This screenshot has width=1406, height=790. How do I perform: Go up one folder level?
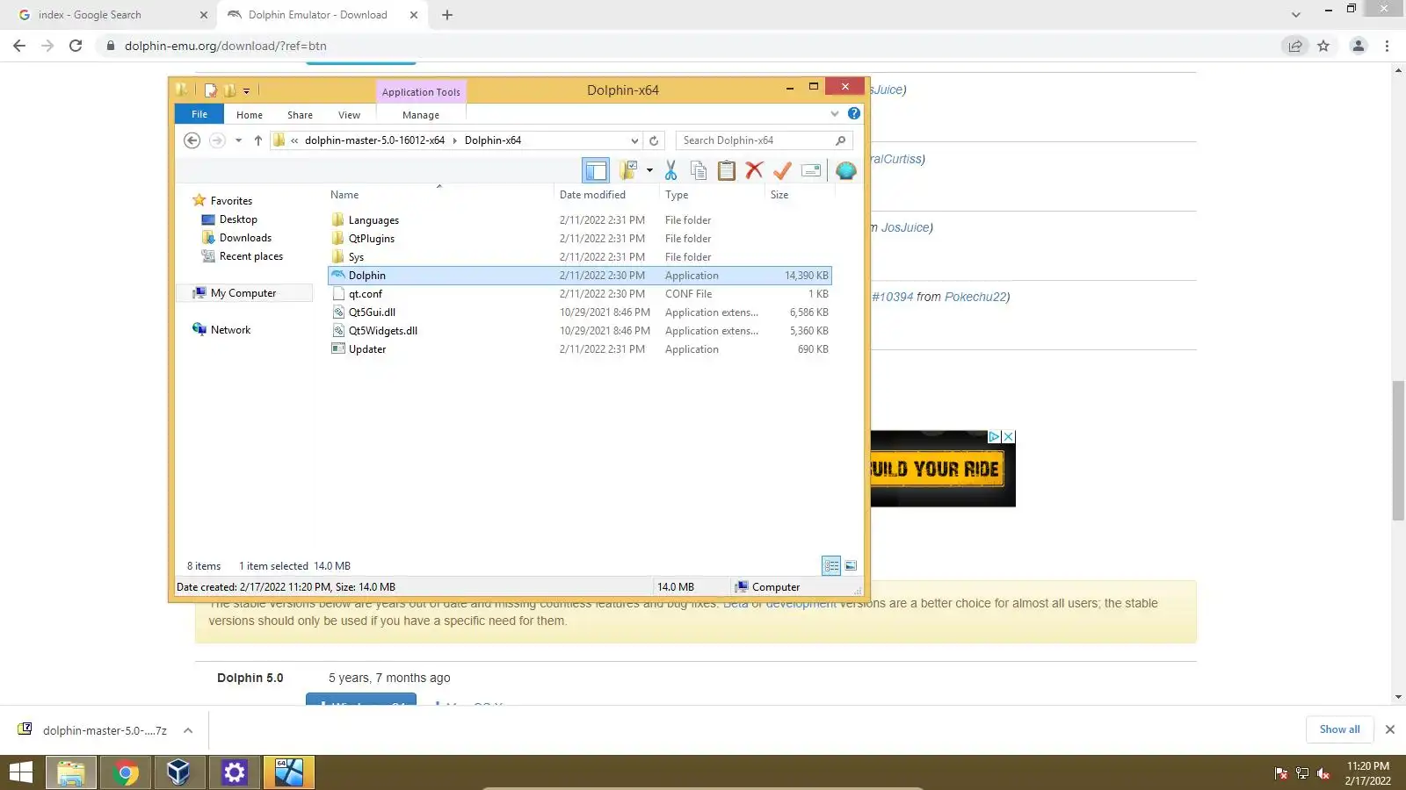pos(258,140)
